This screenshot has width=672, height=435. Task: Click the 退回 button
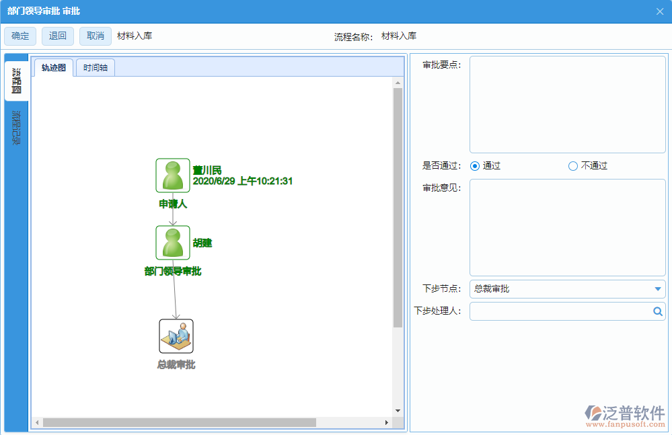pyautogui.click(x=57, y=36)
